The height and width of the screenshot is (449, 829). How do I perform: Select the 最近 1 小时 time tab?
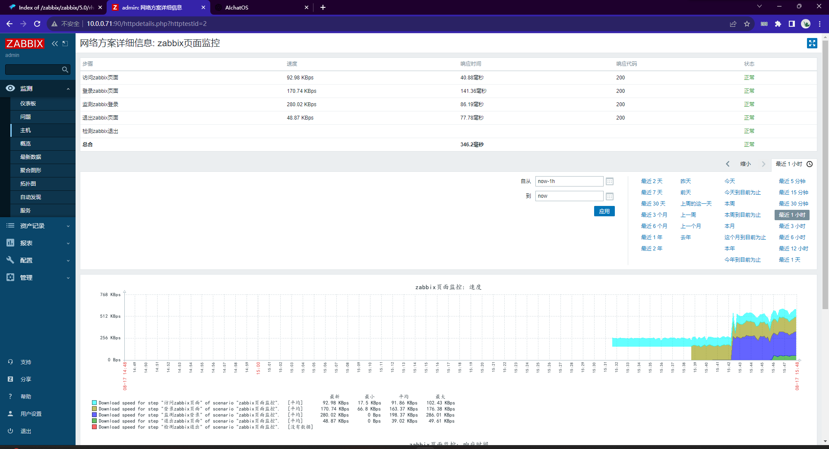794,164
